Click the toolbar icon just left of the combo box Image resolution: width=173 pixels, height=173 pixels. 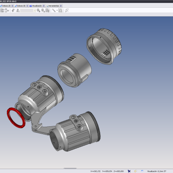18,10
